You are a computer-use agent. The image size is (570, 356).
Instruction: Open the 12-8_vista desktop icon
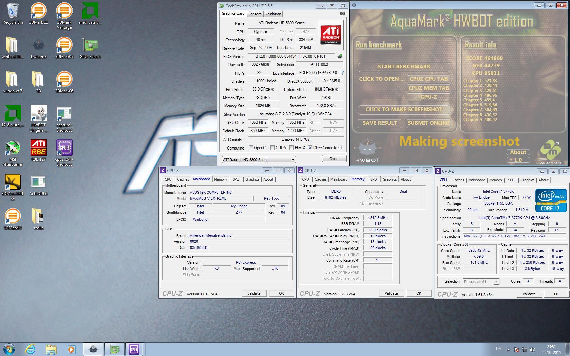[13, 116]
